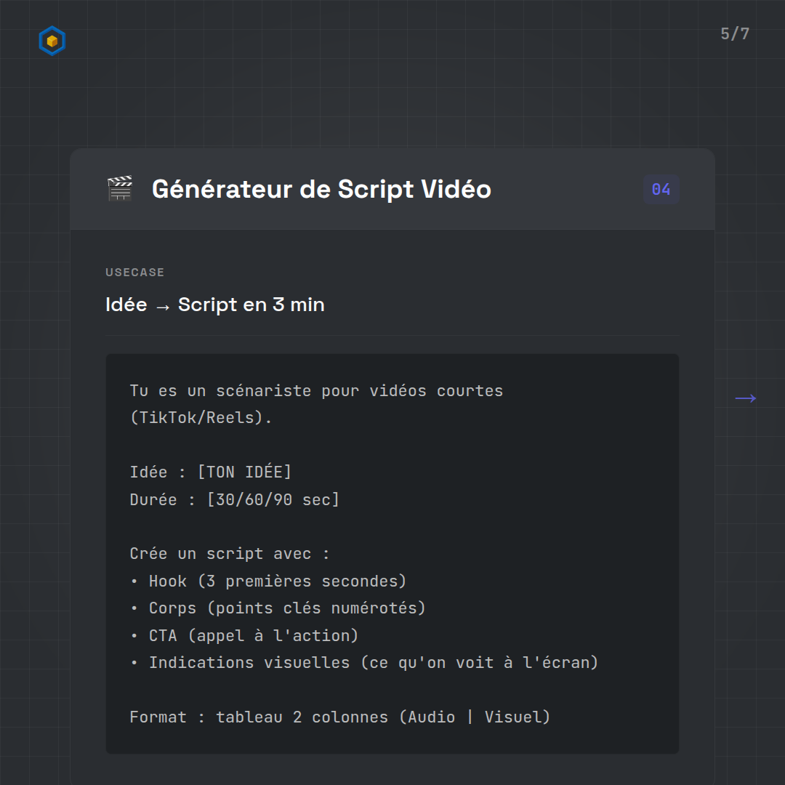Click the Format tableau 2 colonnes line
Viewport: 785px width, 785px height.
tap(339, 717)
